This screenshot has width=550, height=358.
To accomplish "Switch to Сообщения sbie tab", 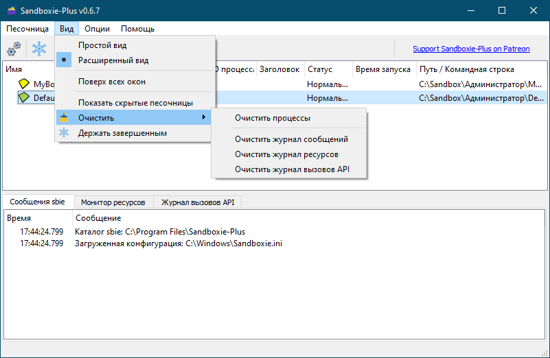I will click(37, 202).
